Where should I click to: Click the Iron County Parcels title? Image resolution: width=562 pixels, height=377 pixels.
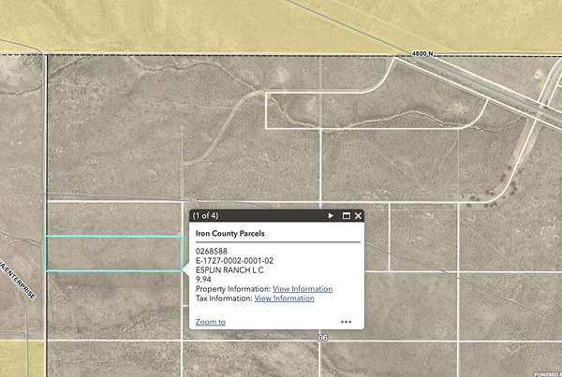click(229, 232)
